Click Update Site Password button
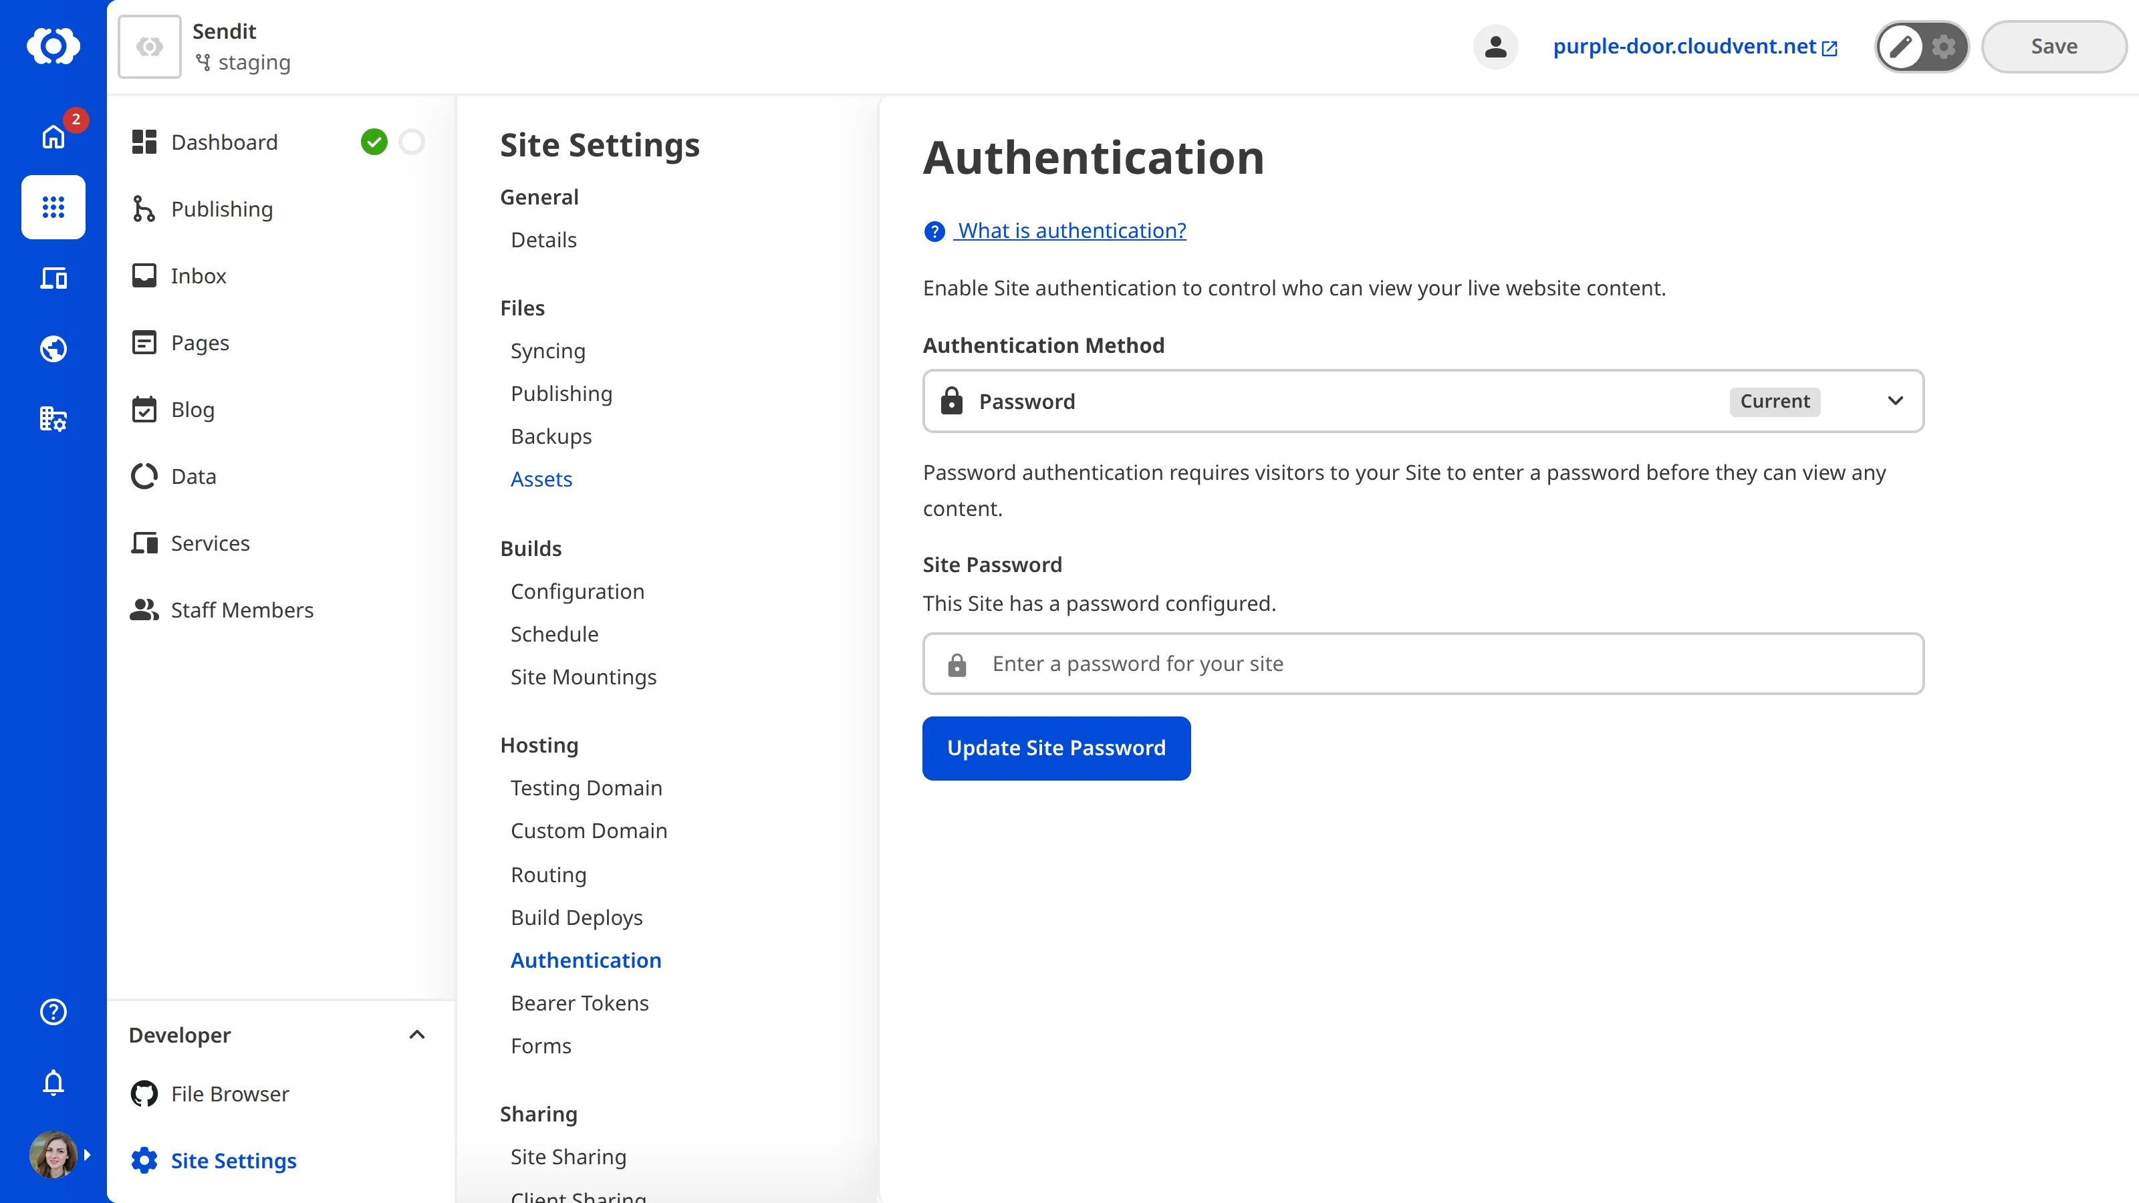Screen dimensions: 2139x1203 [1056, 748]
